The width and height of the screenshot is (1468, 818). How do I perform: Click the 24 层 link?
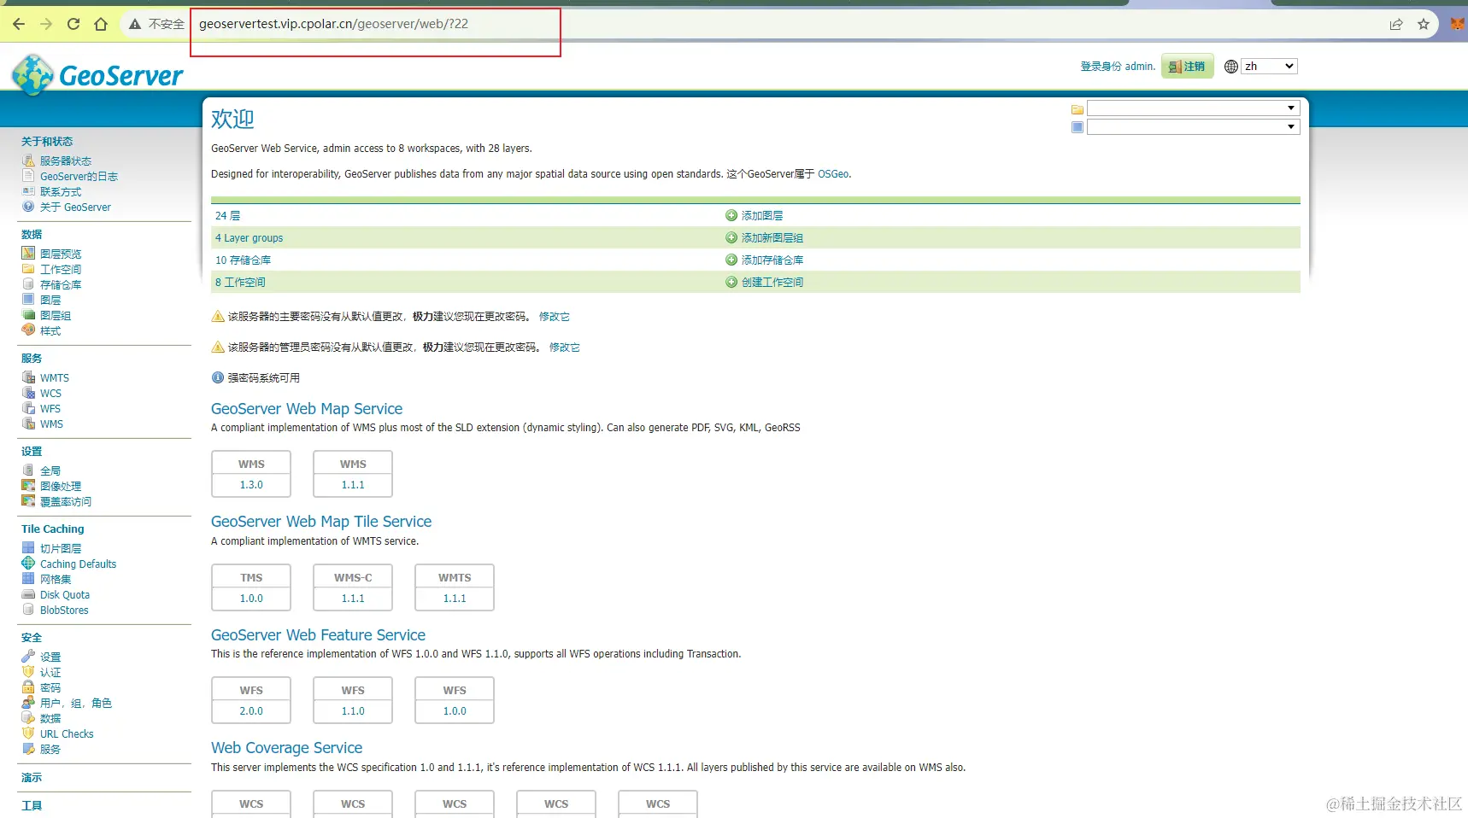point(227,216)
